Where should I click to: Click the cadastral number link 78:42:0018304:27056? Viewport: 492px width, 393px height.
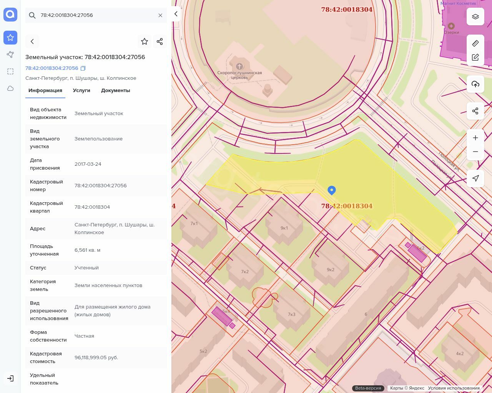[x=52, y=68]
